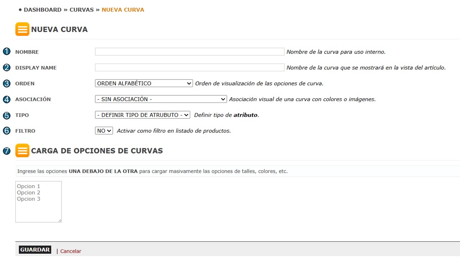Click into the Display Name input field
Viewport: 460px width, 259px height.
(189, 68)
